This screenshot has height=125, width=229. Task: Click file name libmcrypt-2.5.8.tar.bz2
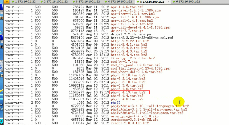point(133,58)
